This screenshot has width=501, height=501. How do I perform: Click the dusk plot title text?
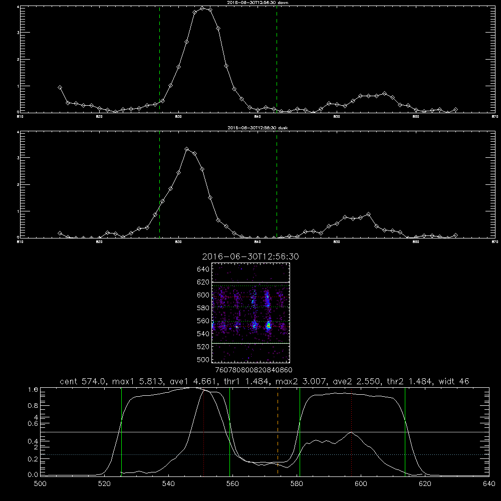pos(258,128)
